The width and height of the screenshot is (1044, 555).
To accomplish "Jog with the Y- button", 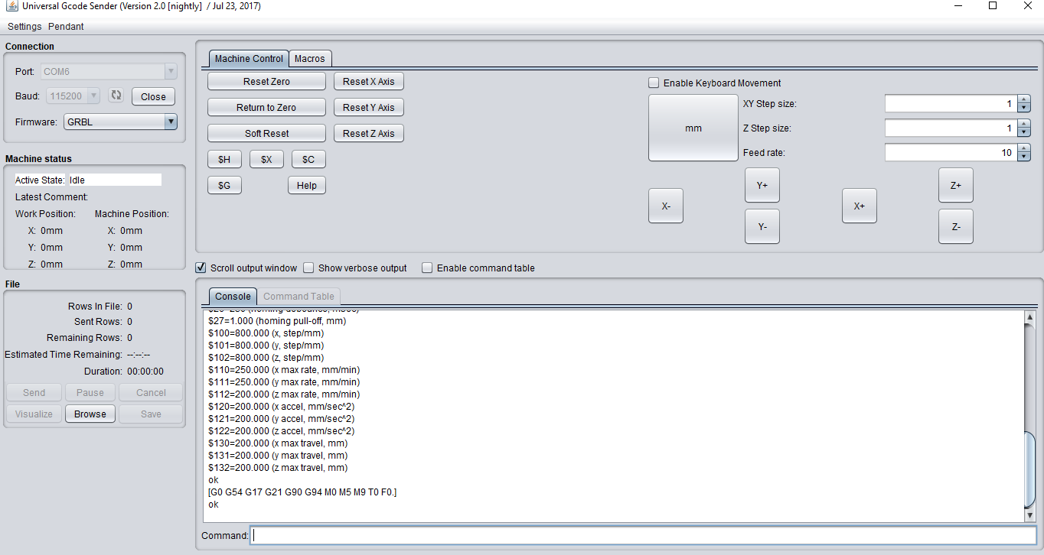I will [762, 226].
